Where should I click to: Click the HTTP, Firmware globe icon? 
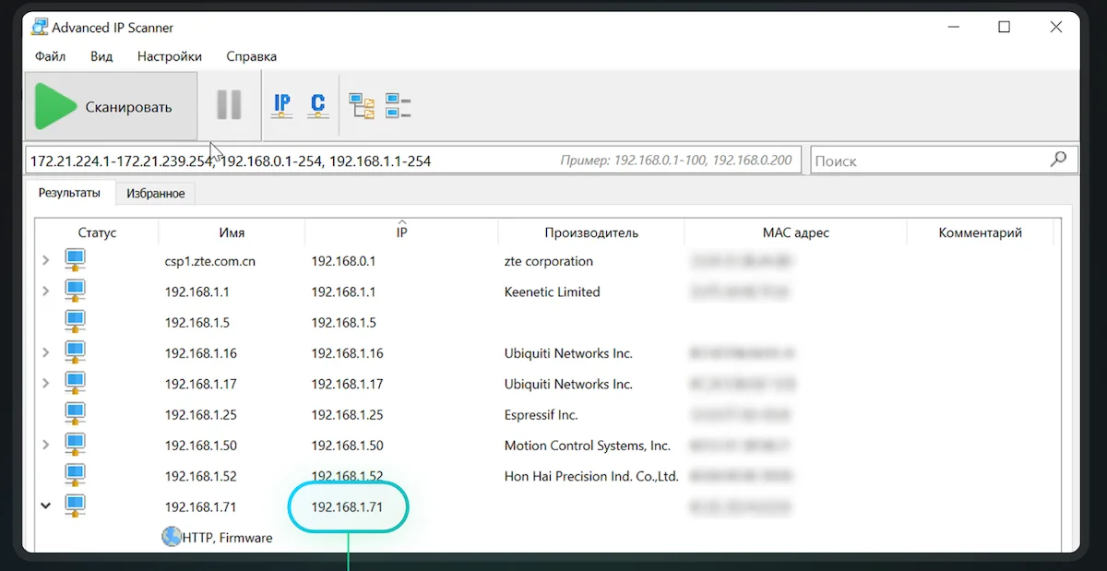[x=172, y=537]
